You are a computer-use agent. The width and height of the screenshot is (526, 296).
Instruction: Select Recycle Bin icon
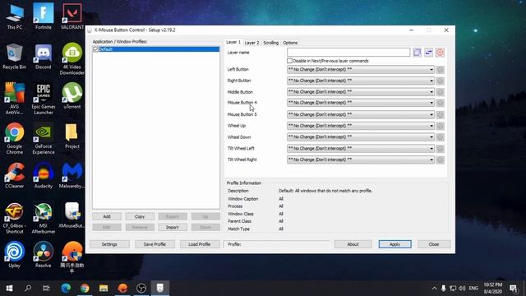coord(15,56)
